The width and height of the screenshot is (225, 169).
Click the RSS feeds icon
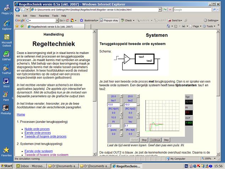(x=176, y=26)
